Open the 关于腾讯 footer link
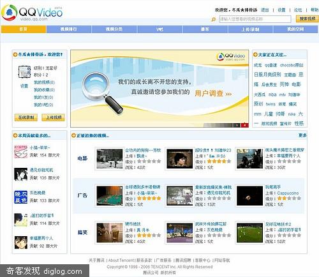Viewport: 319px width, 277px height. click(96, 260)
